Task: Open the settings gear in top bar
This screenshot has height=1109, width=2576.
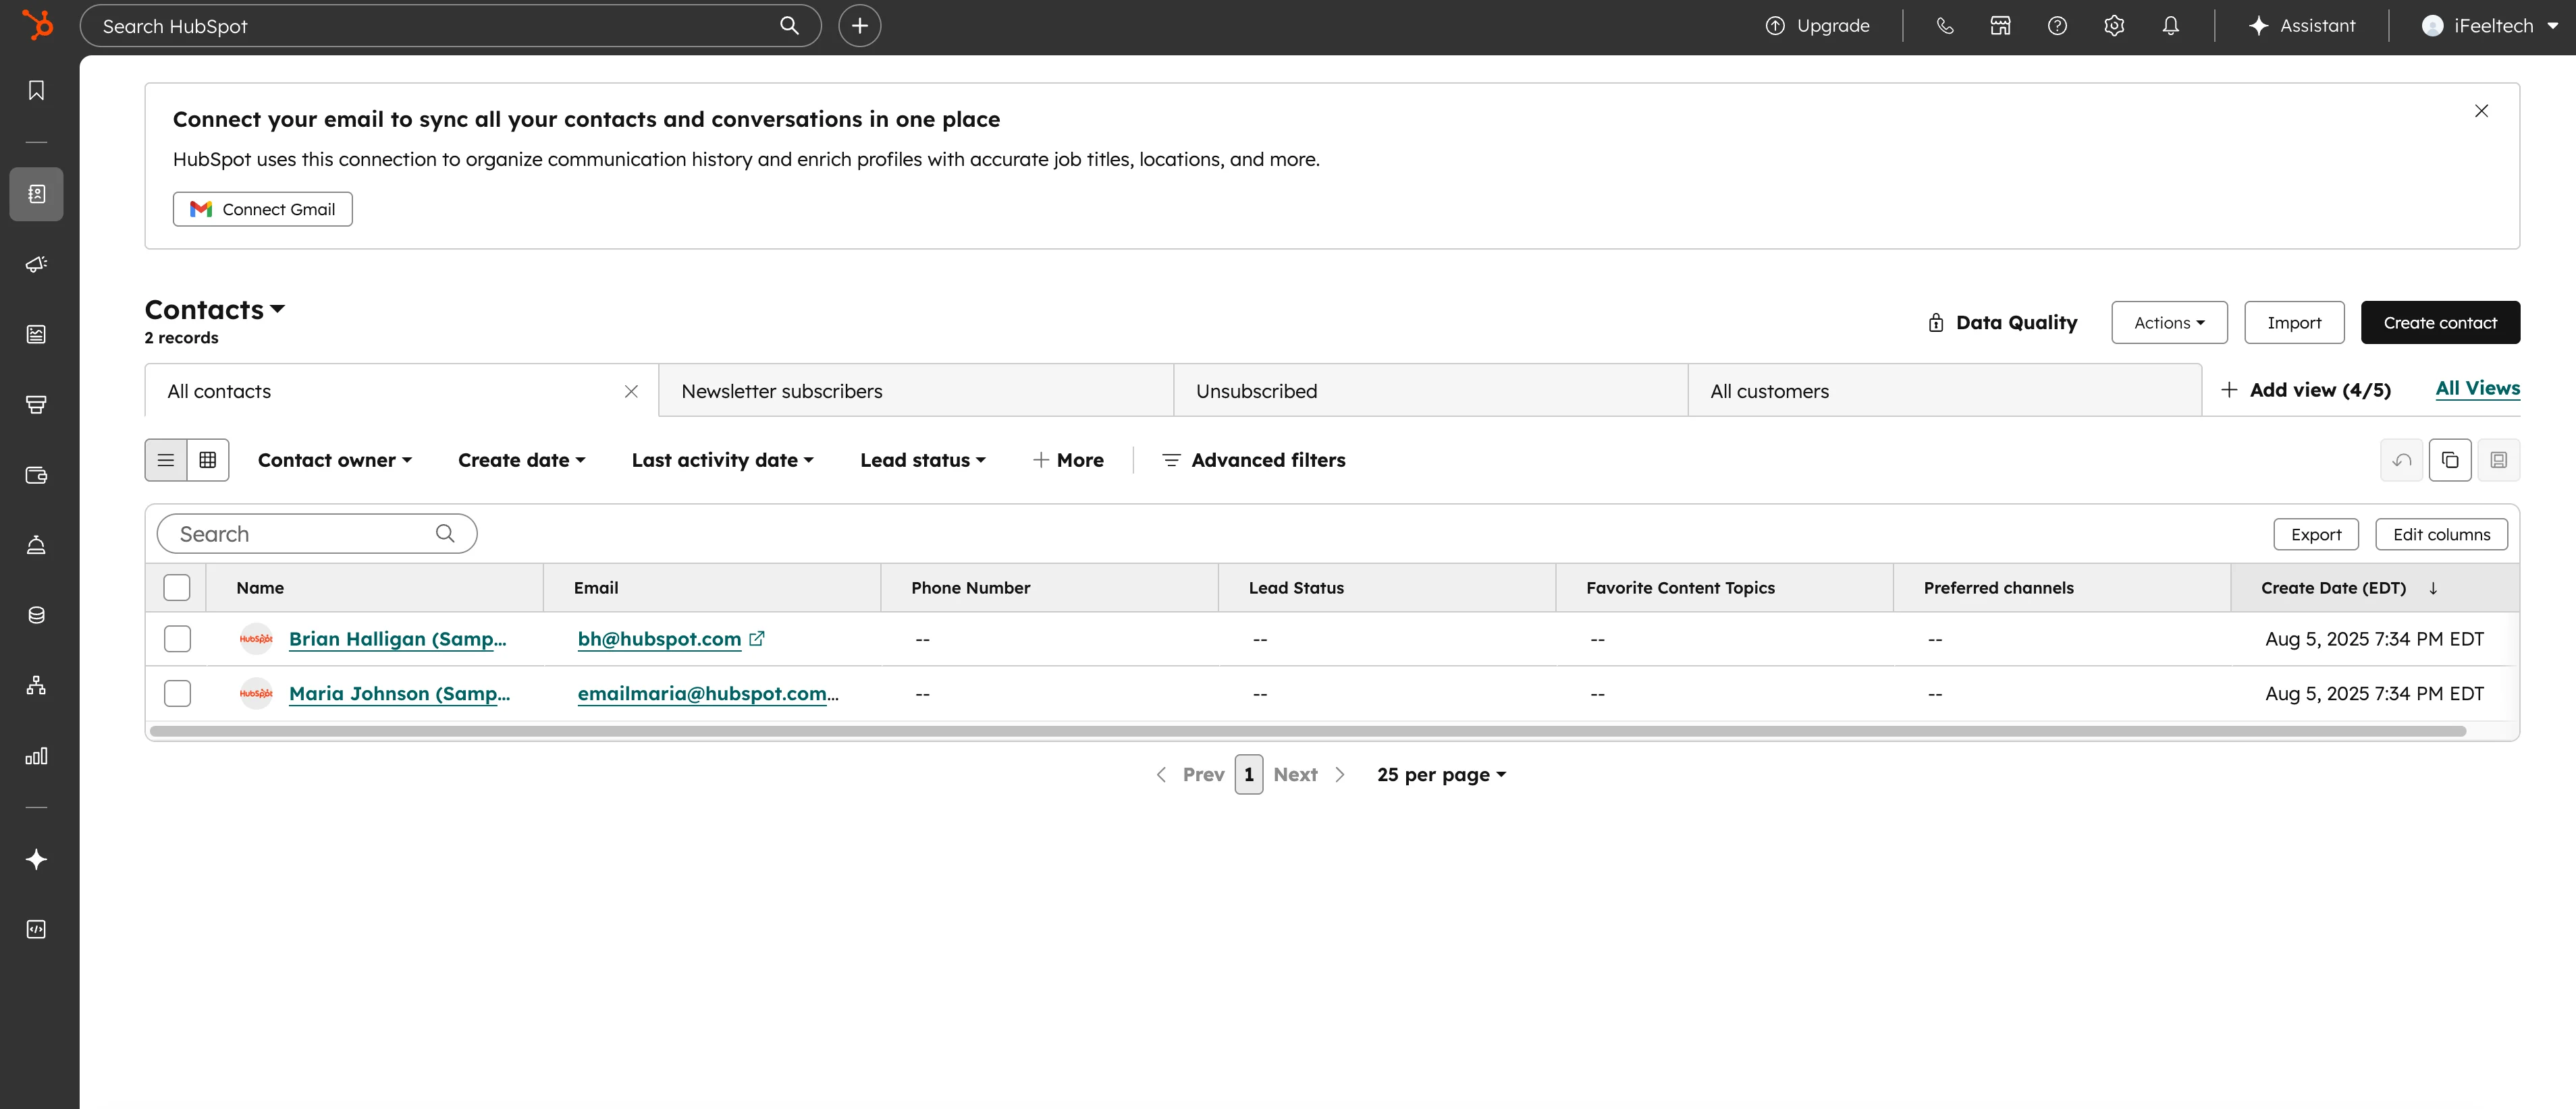Action: click(2113, 26)
